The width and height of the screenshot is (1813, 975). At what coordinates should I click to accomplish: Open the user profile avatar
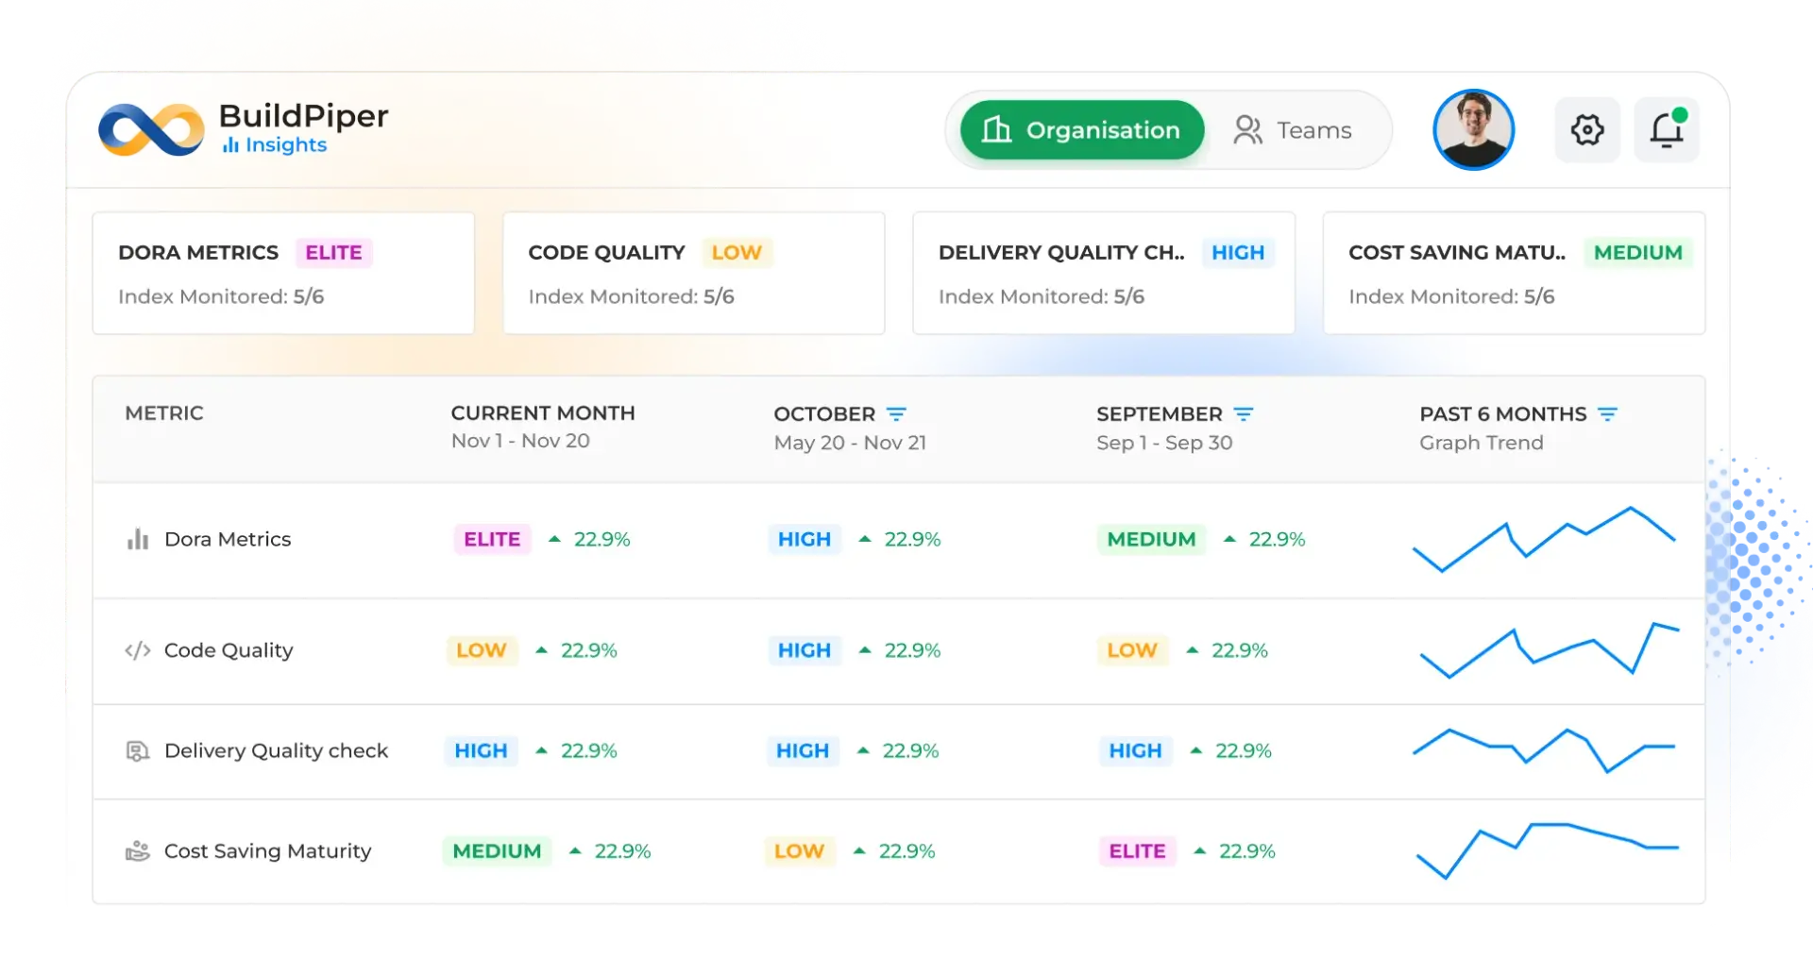pyautogui.click(x=1473, y=129)
